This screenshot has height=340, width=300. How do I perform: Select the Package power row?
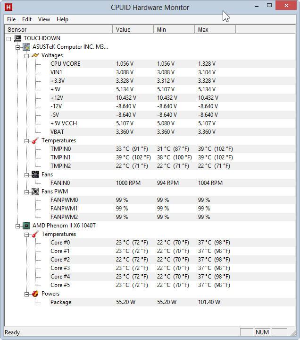[x=172, y=302]
